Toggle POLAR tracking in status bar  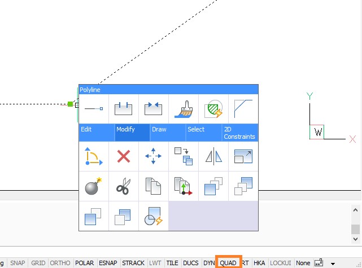click(x=85, y=263)
